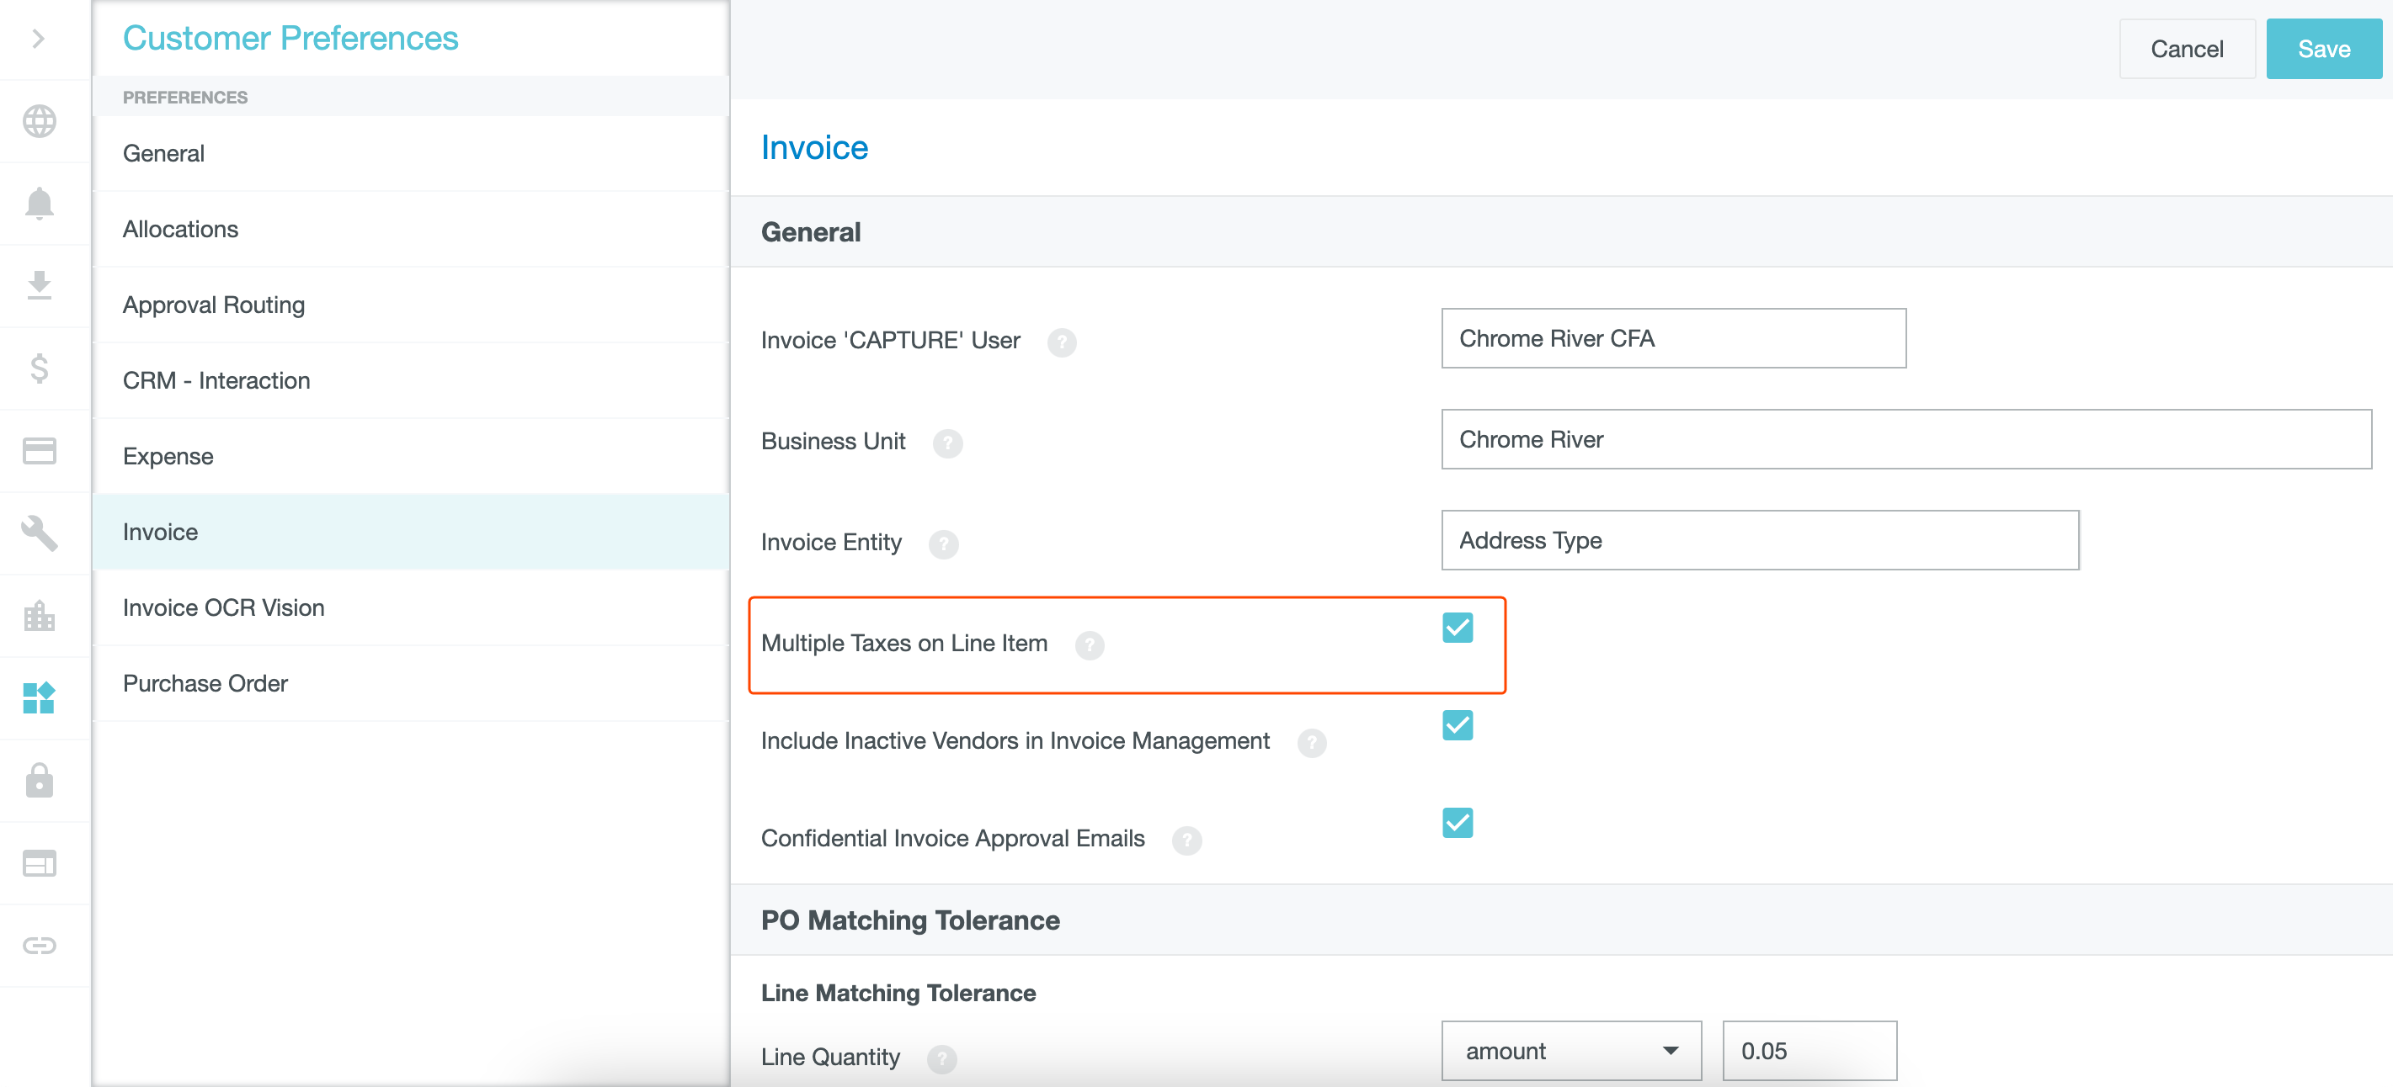Open the Line Quantity amount dropdown
The width and height of the screenshot is (2393, 1087).
pyautogui.click(x=1570, y=1051)
